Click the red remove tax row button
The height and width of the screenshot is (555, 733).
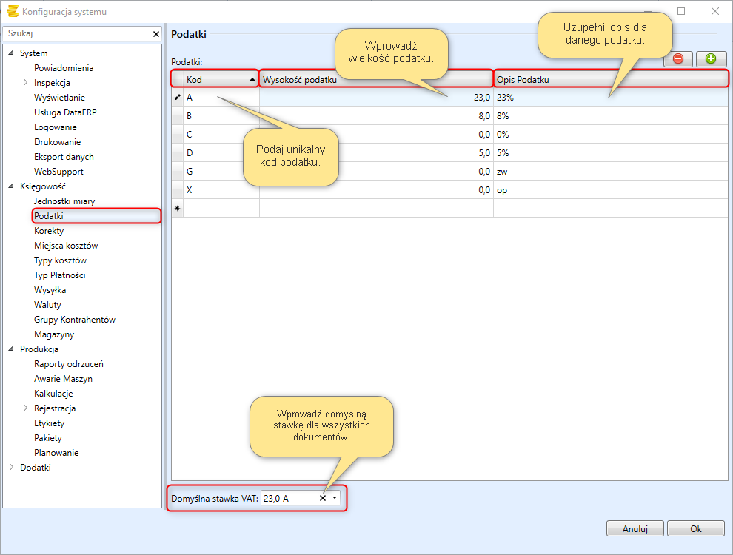click(677, 59)
